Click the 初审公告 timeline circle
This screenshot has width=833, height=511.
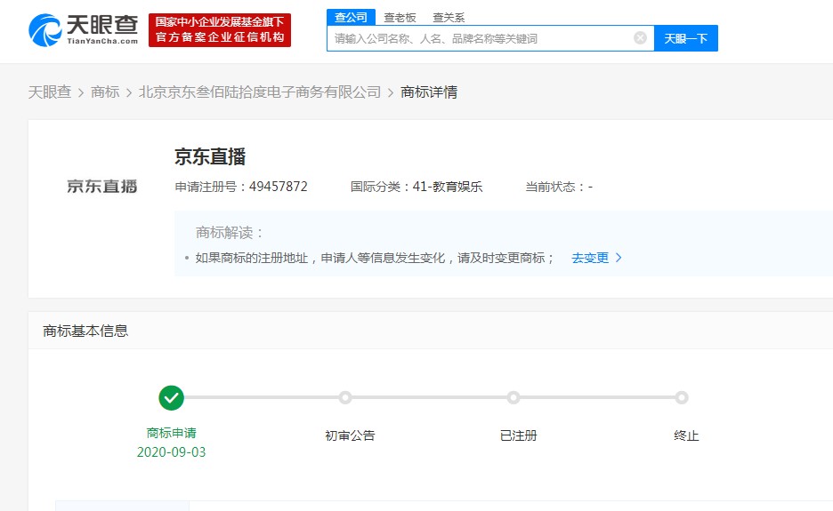[x=345, y=397]
